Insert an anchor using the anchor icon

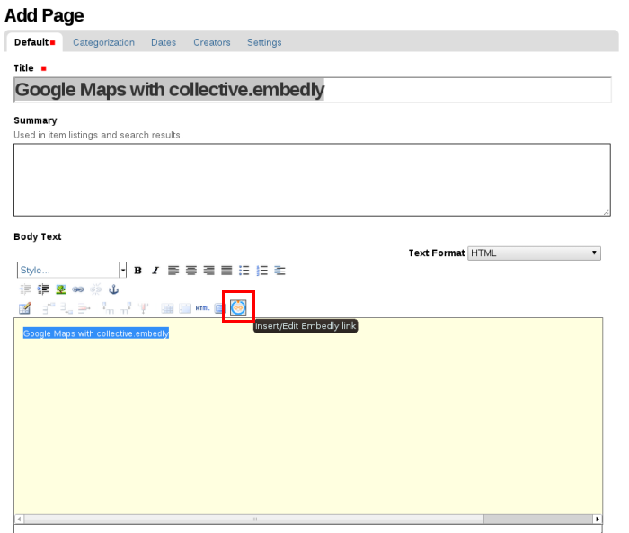(x=114, y=289)
